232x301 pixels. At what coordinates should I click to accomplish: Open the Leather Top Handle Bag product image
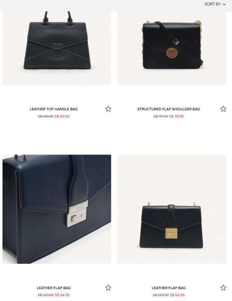click(x=57, y=48)
